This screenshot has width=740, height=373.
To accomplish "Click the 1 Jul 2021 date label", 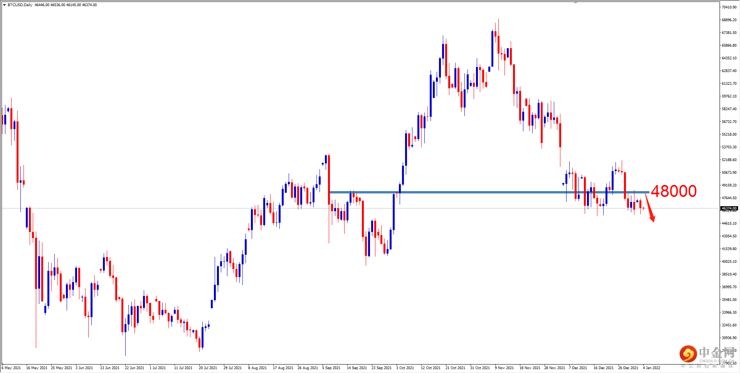I will click(158, 368).
